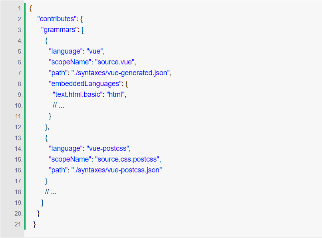Click the "text.html.basic" key
Screen dimensions: 322x238
point(78,94)
